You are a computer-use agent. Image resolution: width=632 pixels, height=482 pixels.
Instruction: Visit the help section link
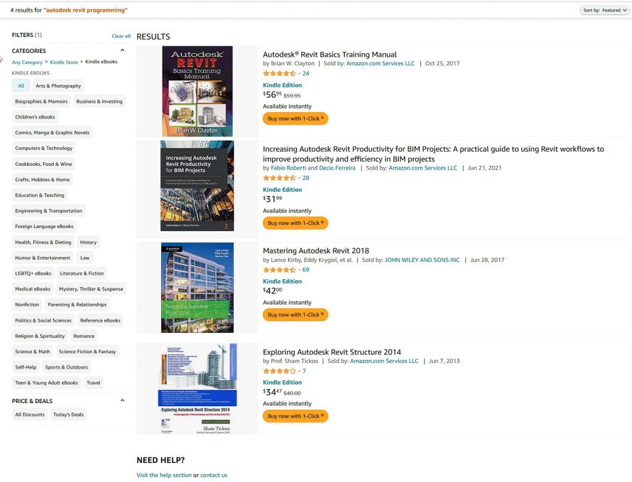point(164,475)
